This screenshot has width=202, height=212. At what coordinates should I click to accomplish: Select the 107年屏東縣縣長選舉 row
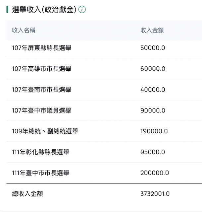click(x=104, y=48)
